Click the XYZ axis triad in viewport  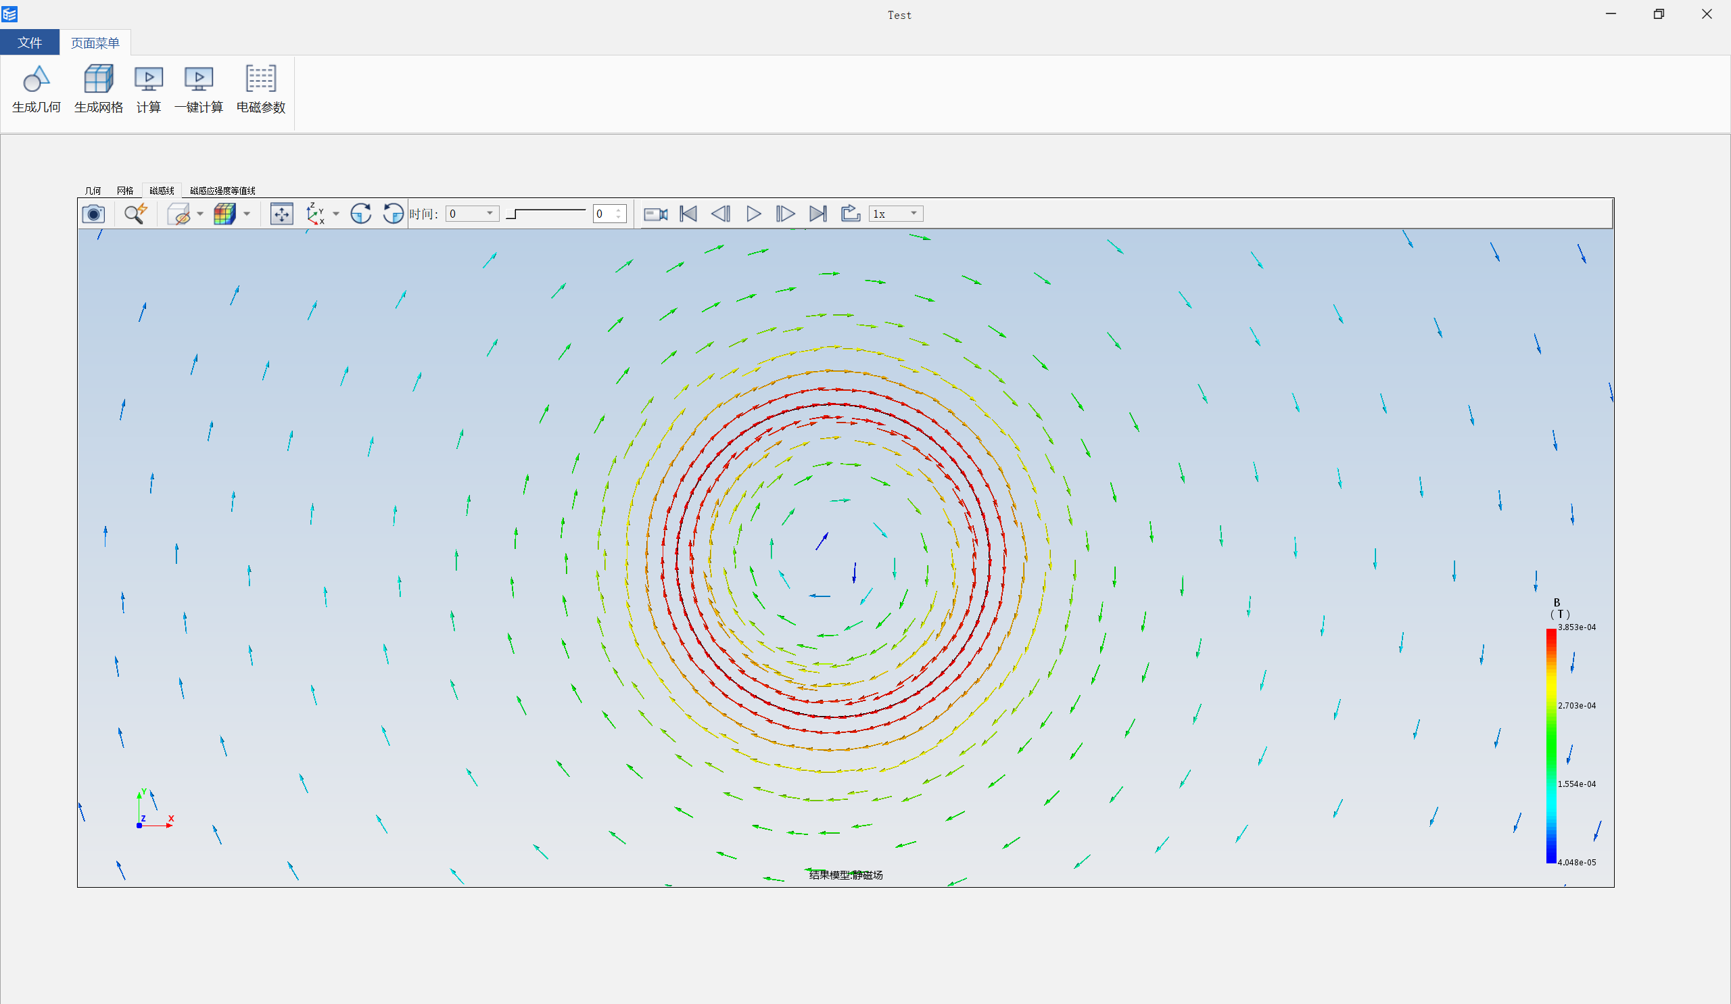pyautogui.click(x=155, y=809)
